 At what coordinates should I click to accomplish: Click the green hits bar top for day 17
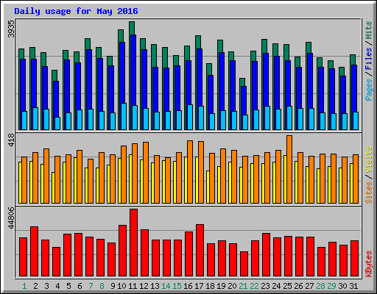198,42
